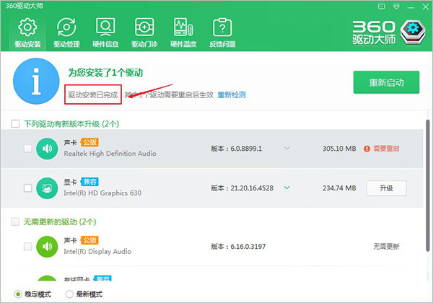Viewport: 433px width, 303px height.
Task: Click the 重新检测 link
Action: 232,95
